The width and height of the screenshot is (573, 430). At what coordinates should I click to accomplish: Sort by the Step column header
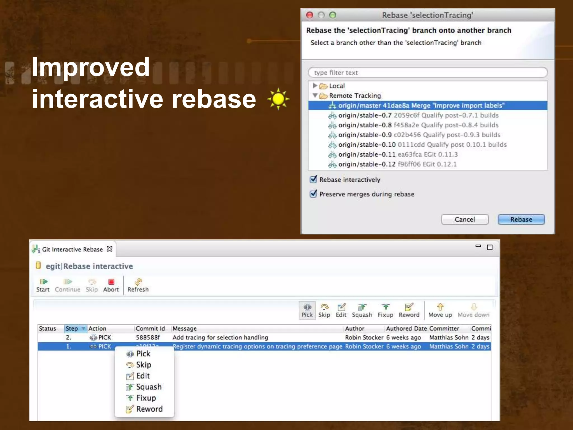[75, 328]
